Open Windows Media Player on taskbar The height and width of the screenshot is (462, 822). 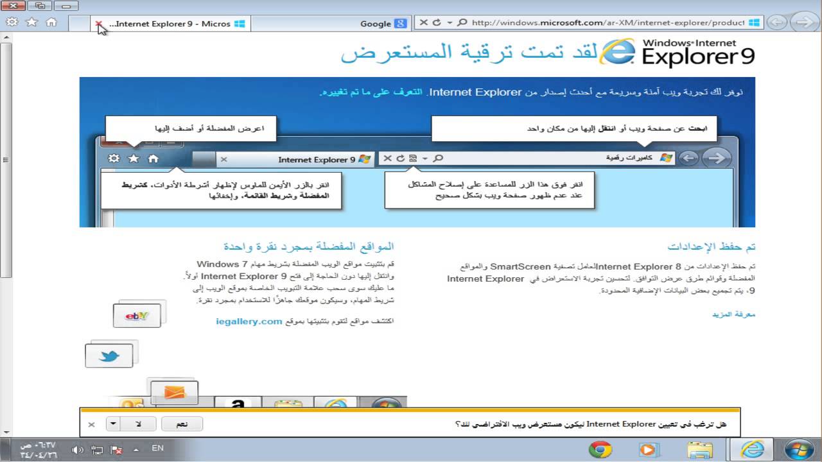[649, 450]
